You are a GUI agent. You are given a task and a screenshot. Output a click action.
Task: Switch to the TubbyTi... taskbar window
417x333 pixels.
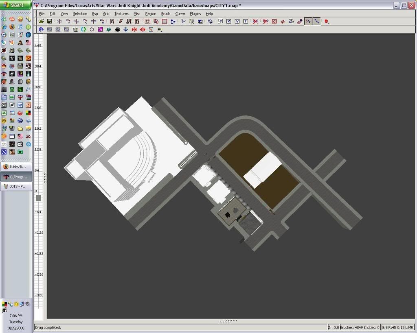16,167
